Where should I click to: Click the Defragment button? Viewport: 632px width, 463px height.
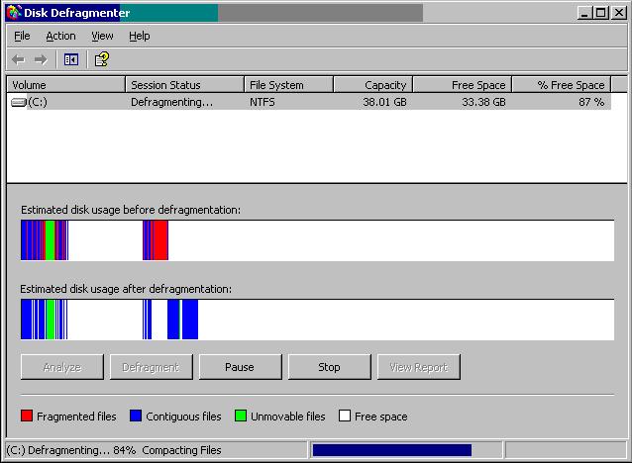click(x=152, y=367)
